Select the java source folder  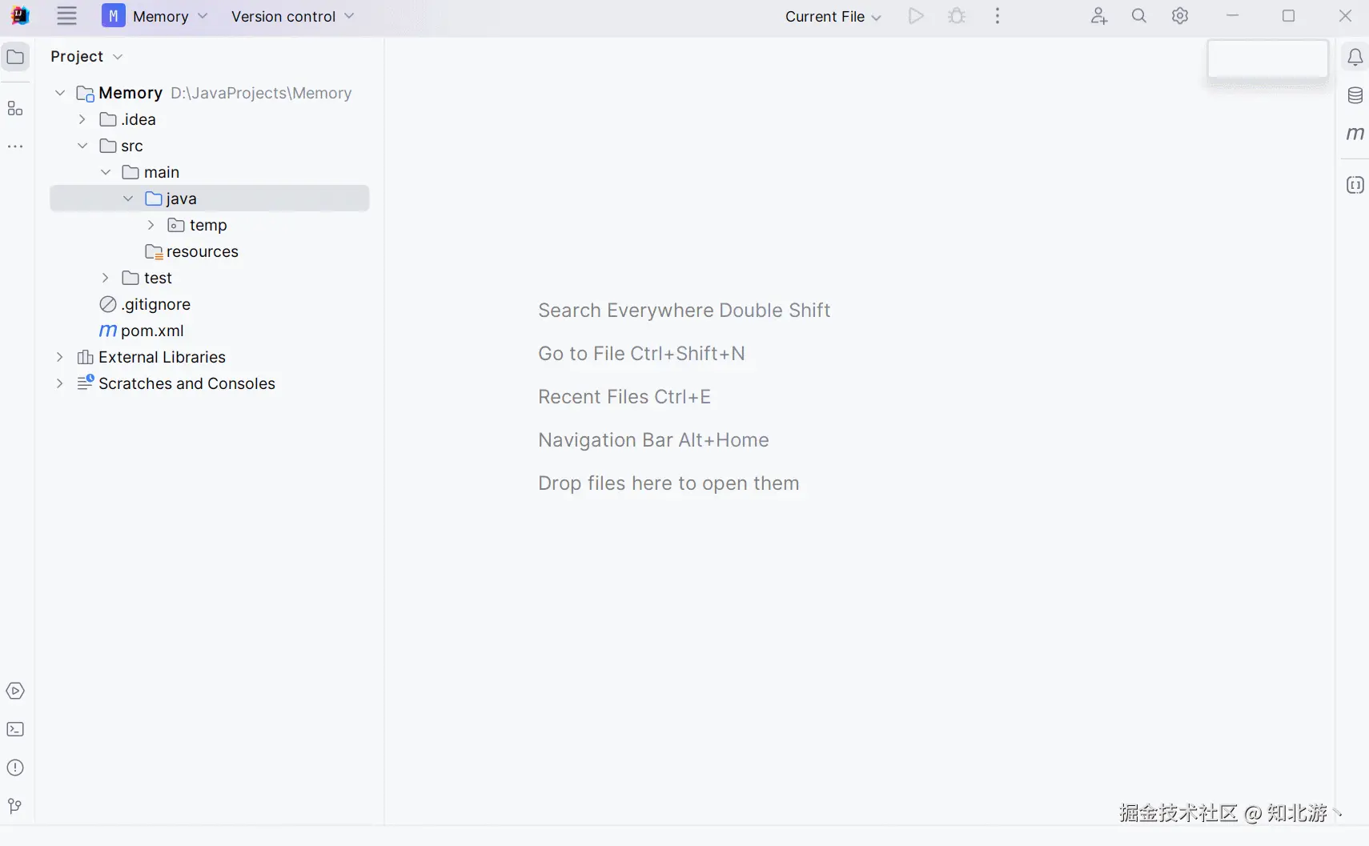pyautogui.click(x=210, y=198)
